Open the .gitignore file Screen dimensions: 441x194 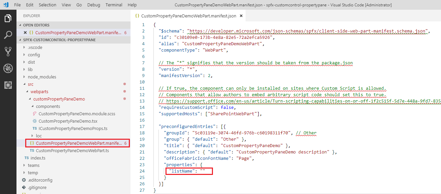tap(37, 187)
